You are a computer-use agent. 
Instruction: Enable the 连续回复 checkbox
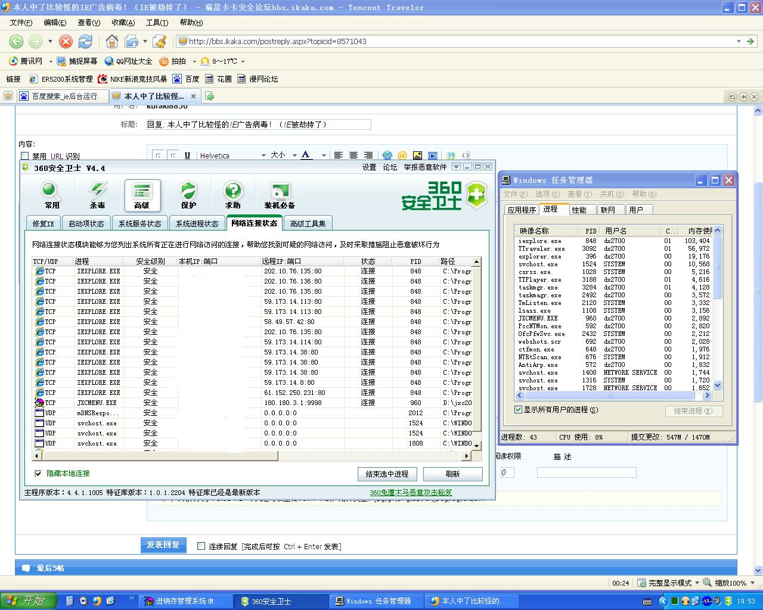[201, 546]
